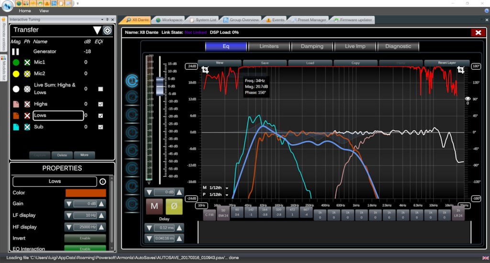Toggle phase icon for Sub trace
The image size is (490, 263).
click(x=27, y=127)
